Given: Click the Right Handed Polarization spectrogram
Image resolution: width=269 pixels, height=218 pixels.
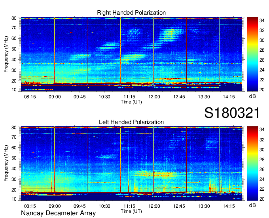Looking at the screenshot, I should point(131,54).
